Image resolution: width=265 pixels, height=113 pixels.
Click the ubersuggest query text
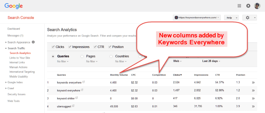click(x=64, y=106)
